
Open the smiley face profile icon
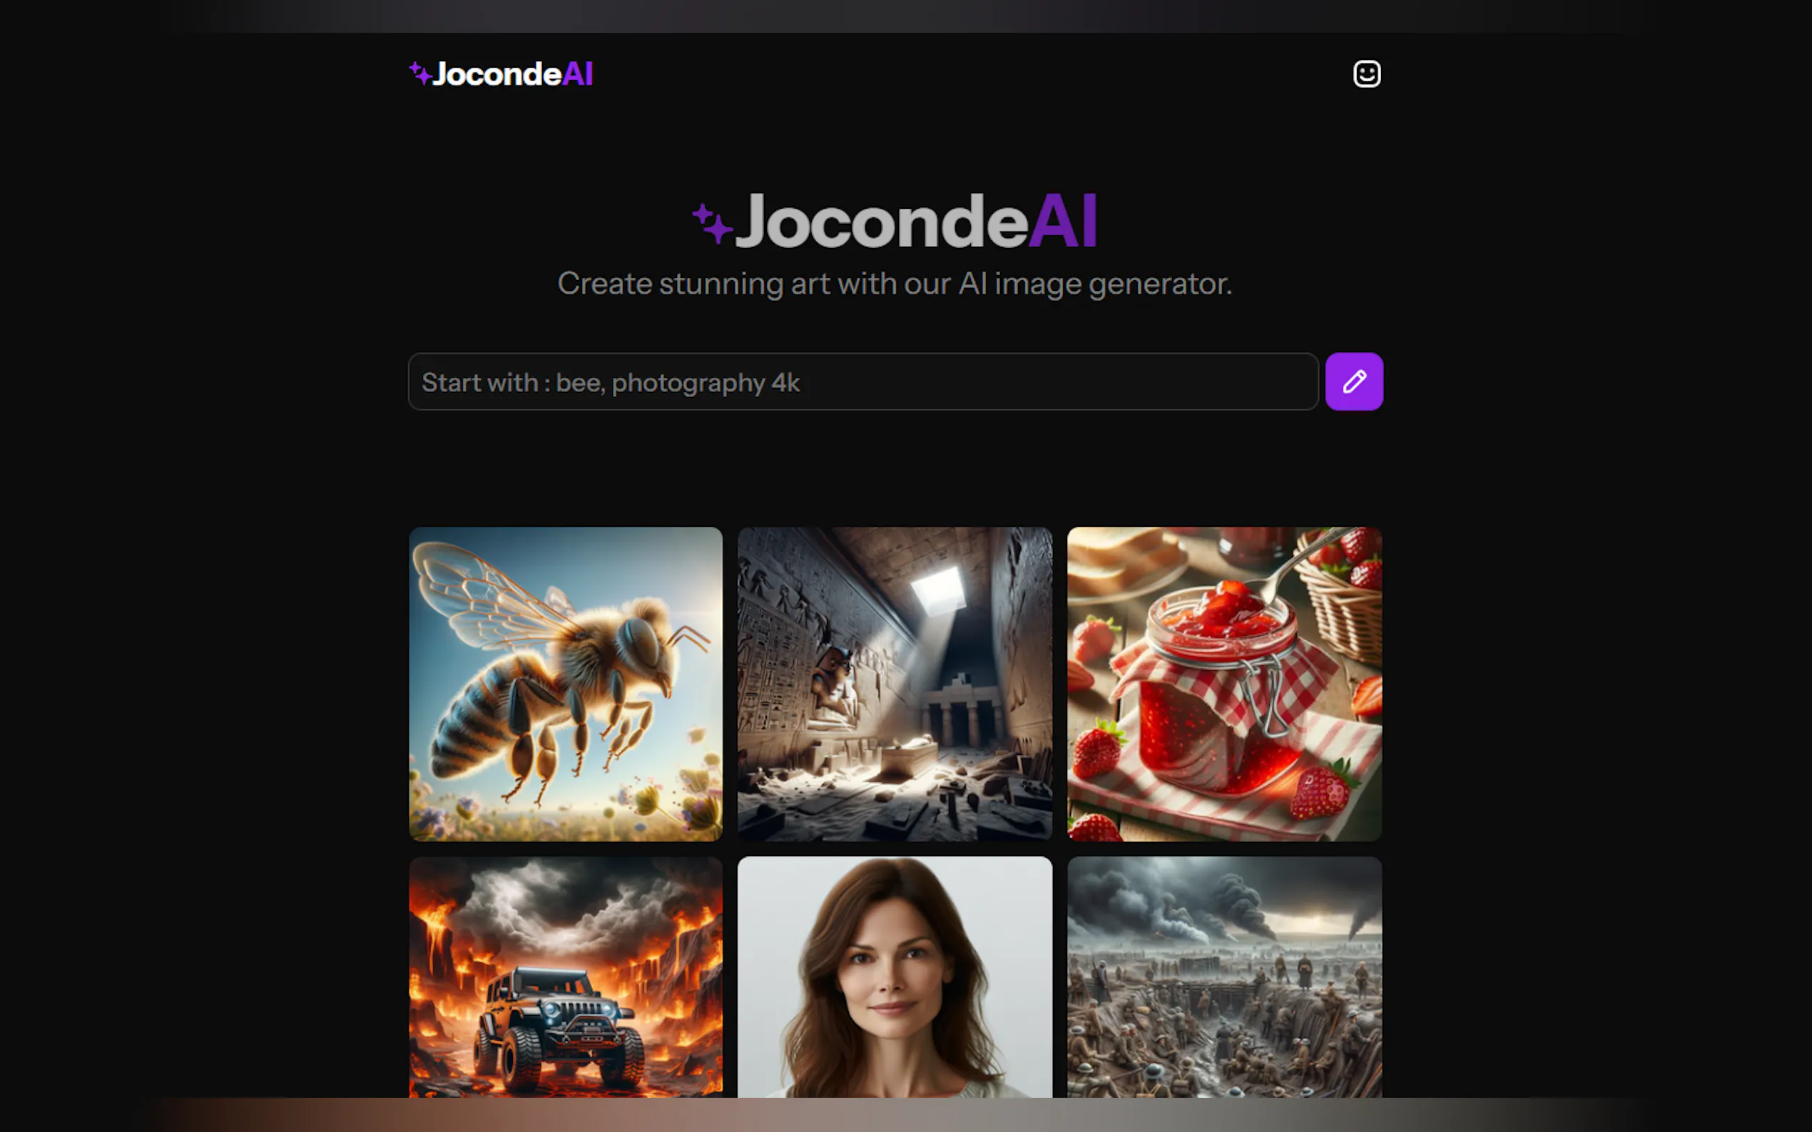(x=1366, y=73)
